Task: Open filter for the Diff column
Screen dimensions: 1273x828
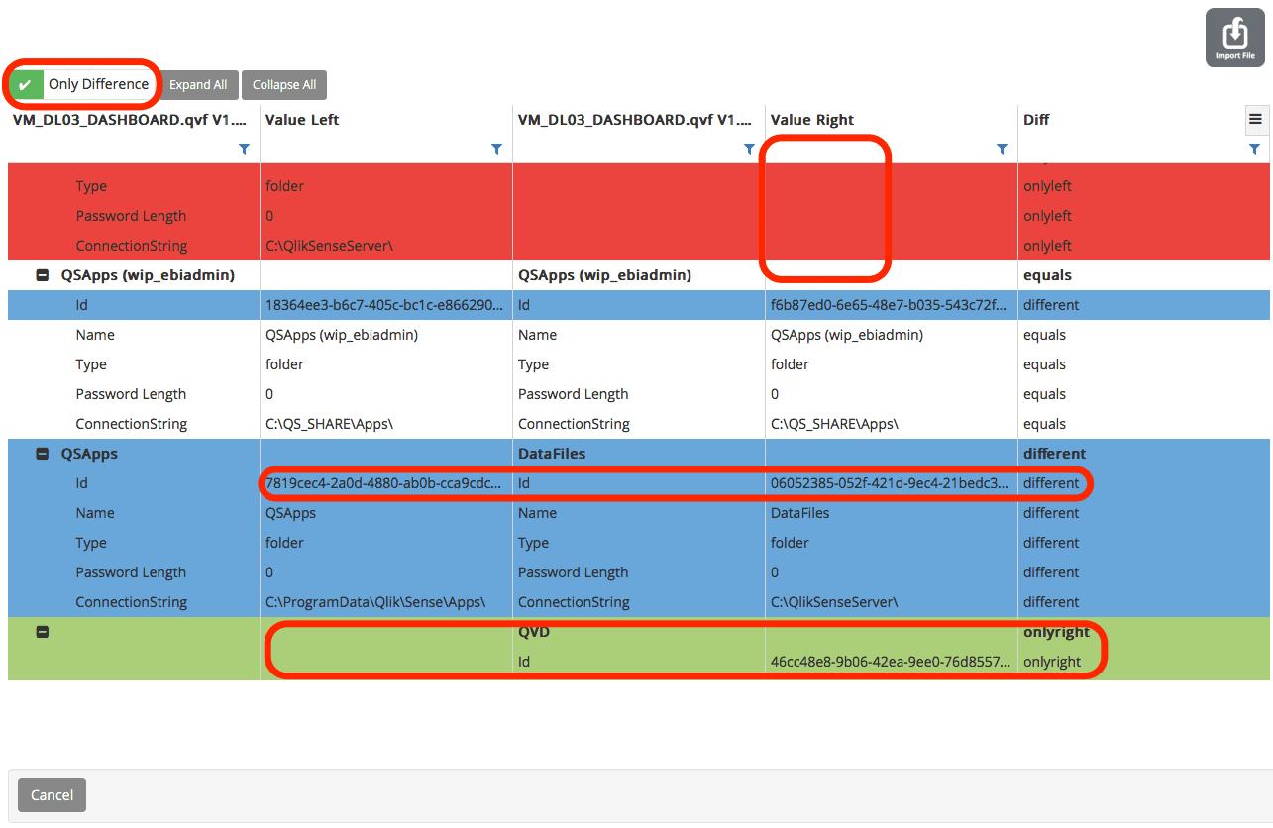Action: click(x=1254, y=149)
